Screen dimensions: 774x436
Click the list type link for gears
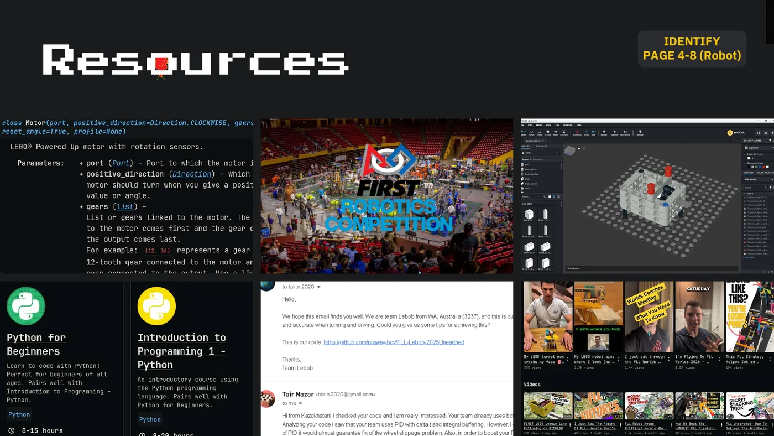pyautogui.click(x=125, y=206)
